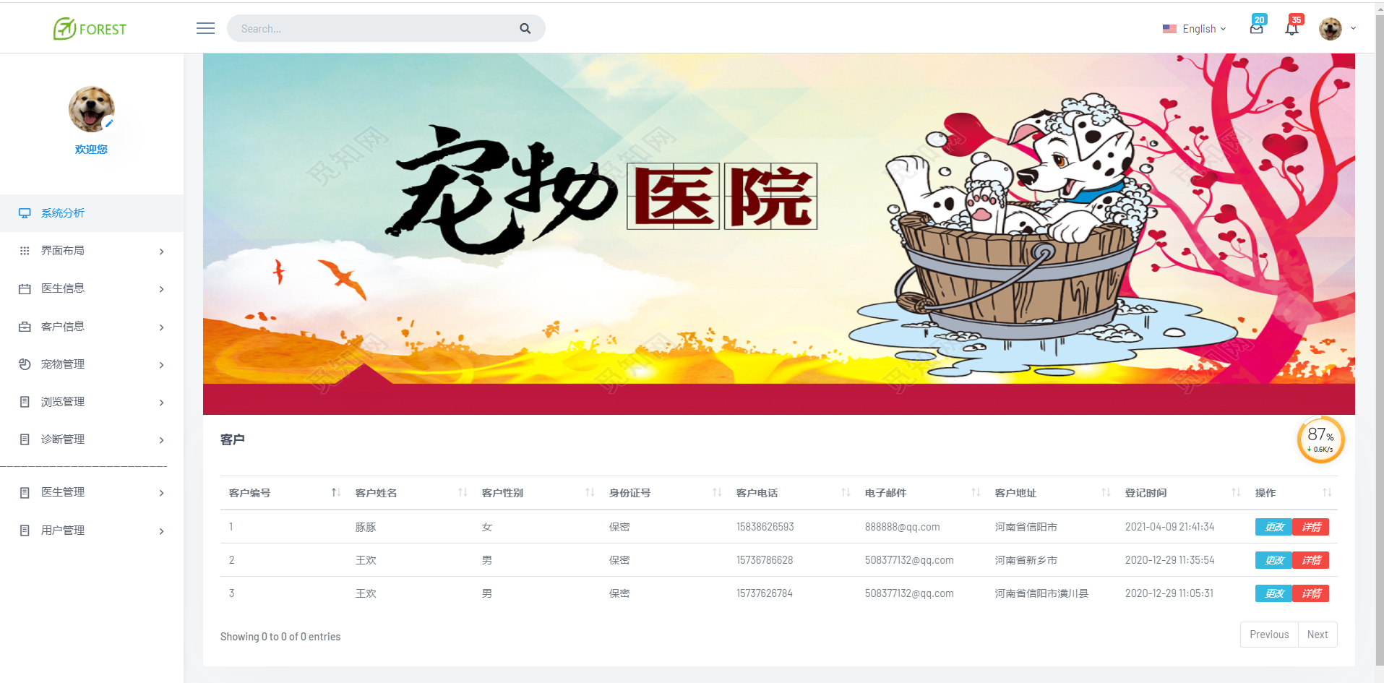
Task: Toggle sorting on 客户姓名 column
Action: tap(462, 492)
